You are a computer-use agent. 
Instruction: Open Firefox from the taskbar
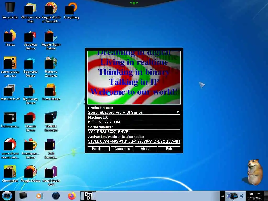72,196
